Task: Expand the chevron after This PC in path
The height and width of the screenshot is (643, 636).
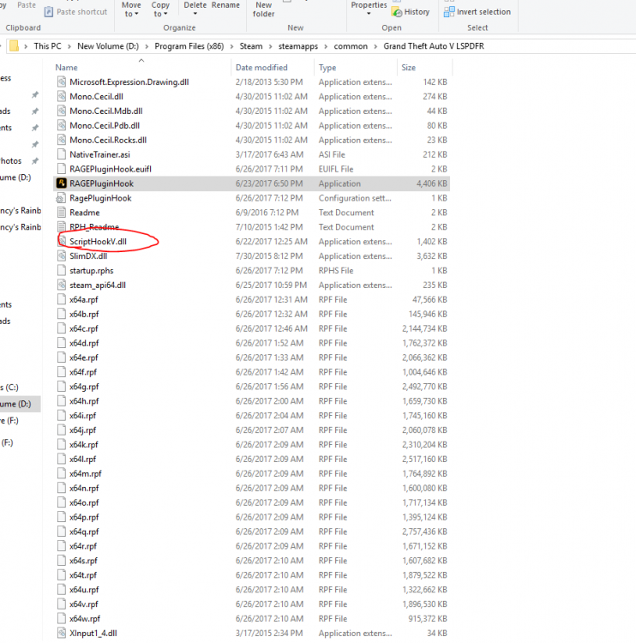Action: point(69,46)
